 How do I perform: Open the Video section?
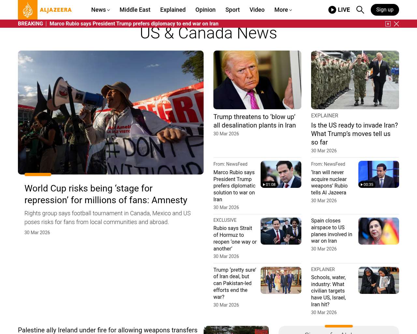(257, 10)
